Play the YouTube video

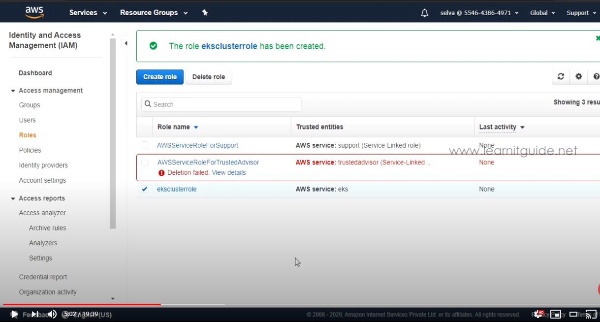14,314
